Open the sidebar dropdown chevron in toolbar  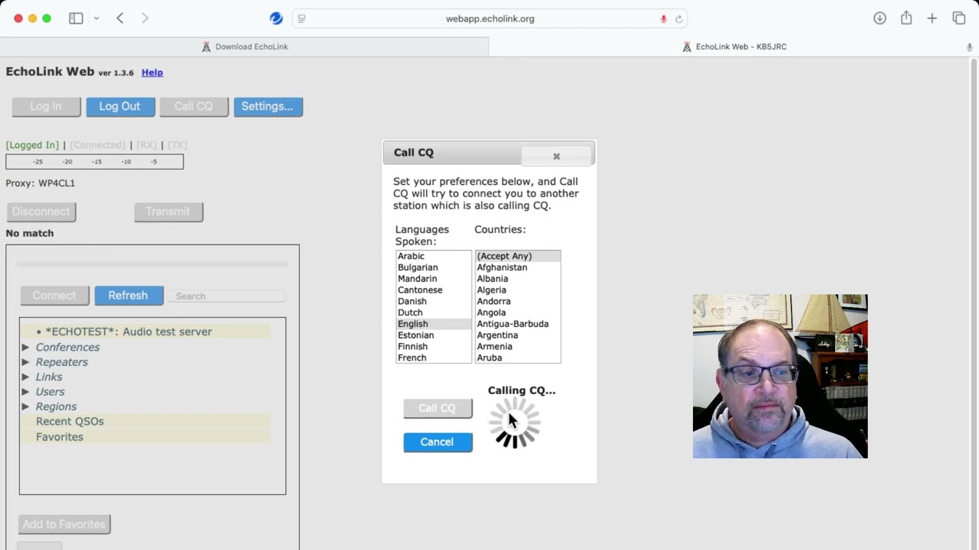pyautogui.click(x=96, y=18)
